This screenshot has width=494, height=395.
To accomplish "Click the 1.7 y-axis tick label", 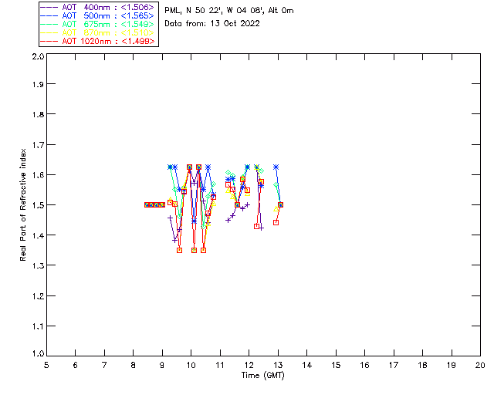I will tap(38, 145).
